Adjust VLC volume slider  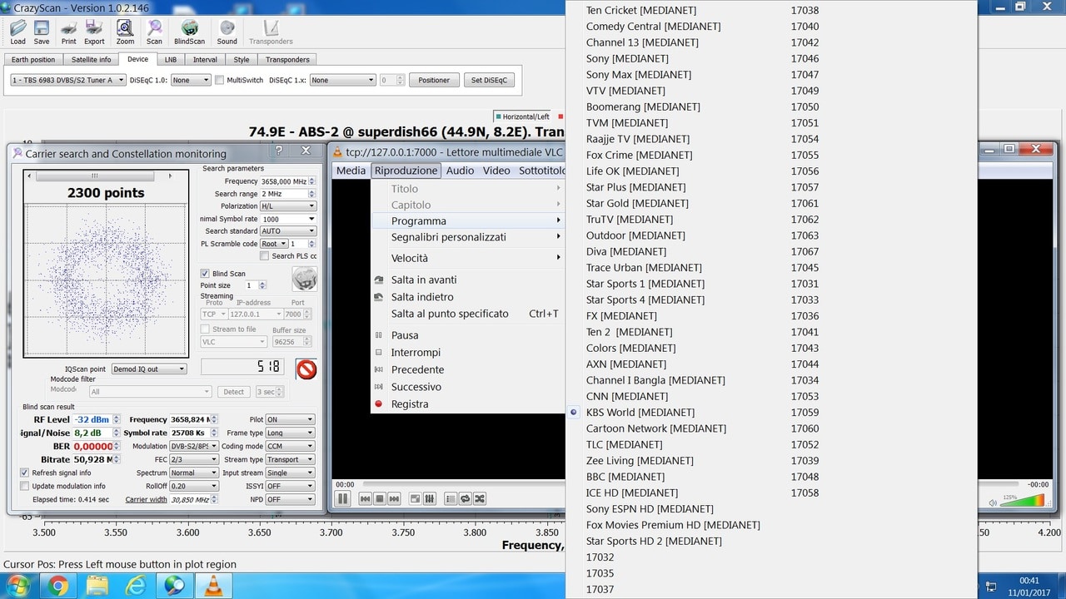(x=1023, y=501)
